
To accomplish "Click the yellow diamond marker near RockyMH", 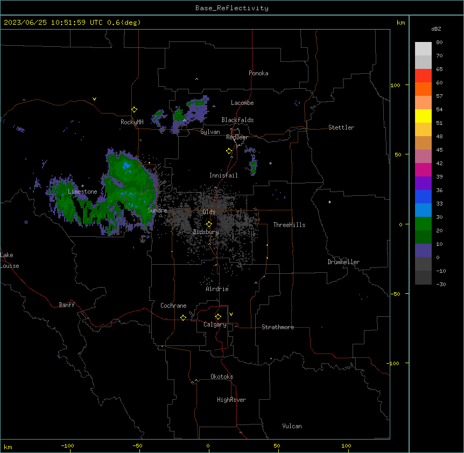I will [x=135, y=110].
